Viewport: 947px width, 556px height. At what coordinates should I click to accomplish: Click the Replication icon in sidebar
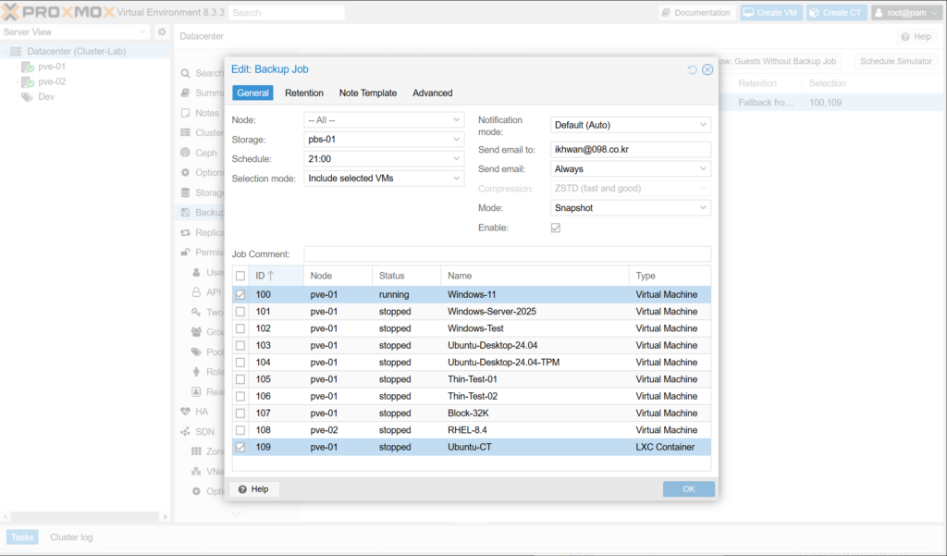tap(186, 233)
